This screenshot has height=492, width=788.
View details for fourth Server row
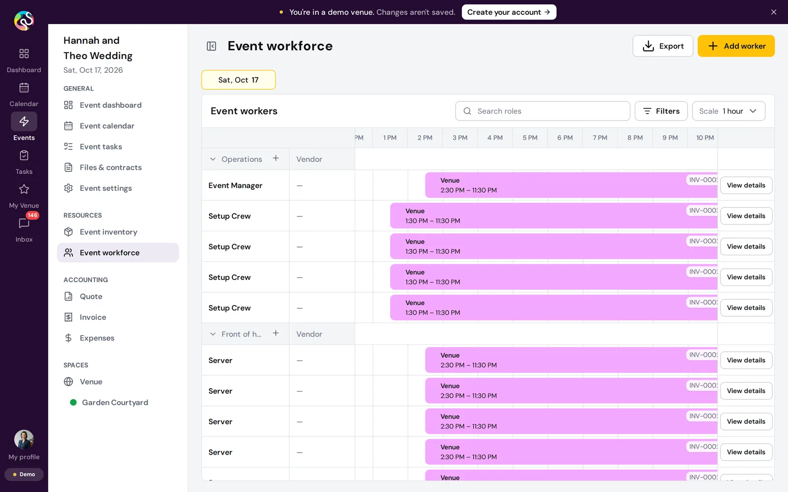[746, 452]
